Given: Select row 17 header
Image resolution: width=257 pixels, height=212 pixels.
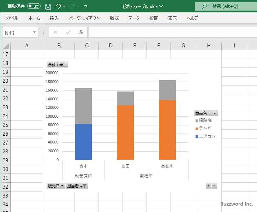Looking at the screenshot, I should [x=5, y=54].
